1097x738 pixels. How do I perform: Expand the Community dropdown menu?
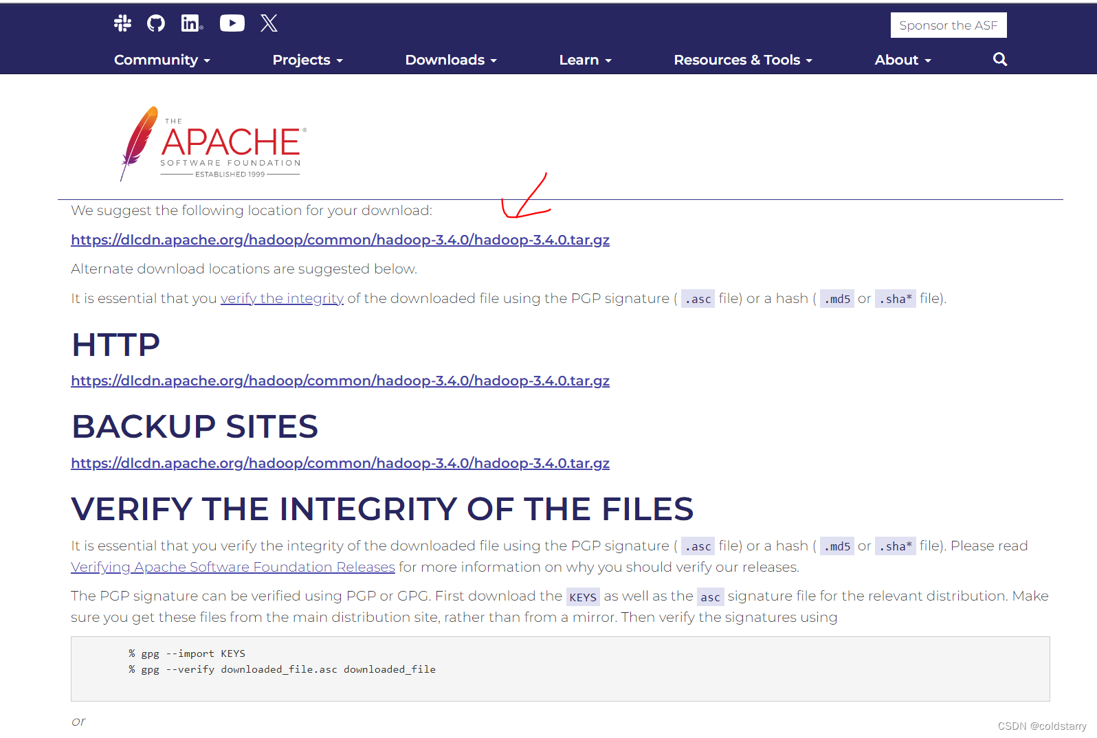click(162, 60)
